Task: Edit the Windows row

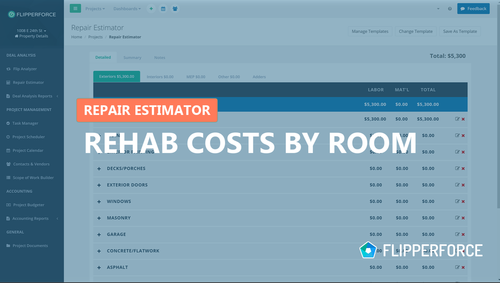Action: 457,201
